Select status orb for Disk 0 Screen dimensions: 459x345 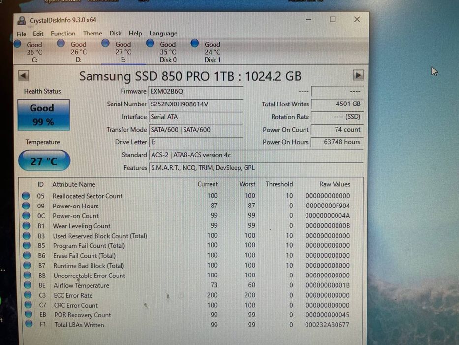[150, 43]
